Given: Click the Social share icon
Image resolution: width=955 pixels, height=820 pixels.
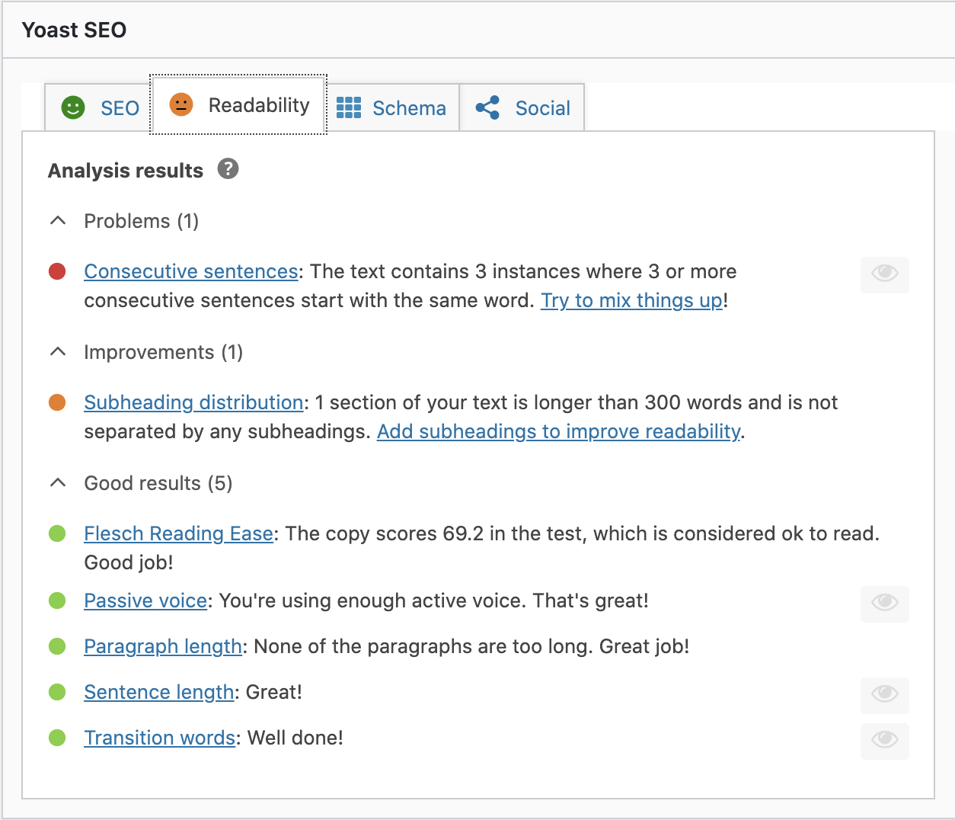Looking at the screenshot, I should [x=487, y=107].
